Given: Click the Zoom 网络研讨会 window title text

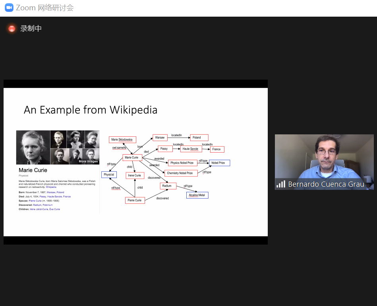Looking at the screenshot, I should pyautogui.click(x=44, y=8).
